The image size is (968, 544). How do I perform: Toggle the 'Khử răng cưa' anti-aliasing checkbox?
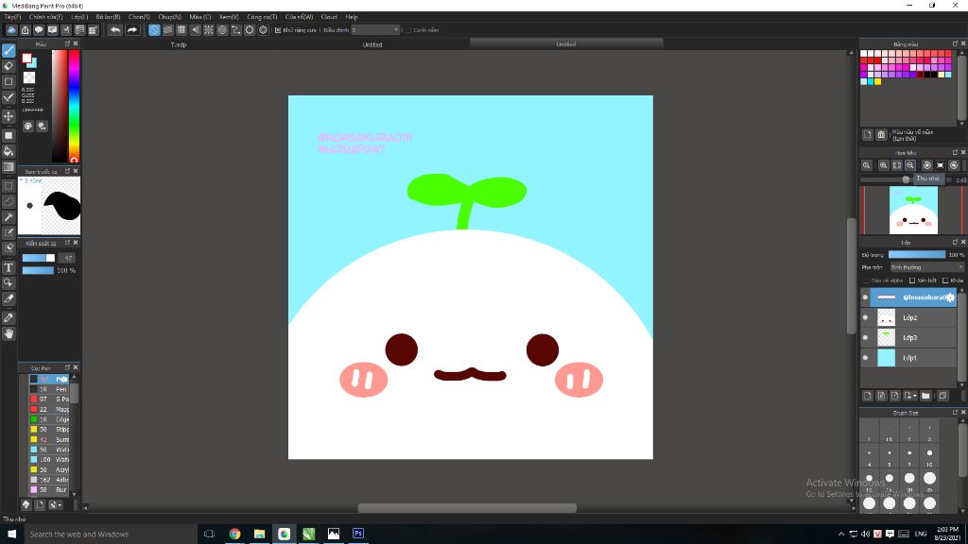278,29
